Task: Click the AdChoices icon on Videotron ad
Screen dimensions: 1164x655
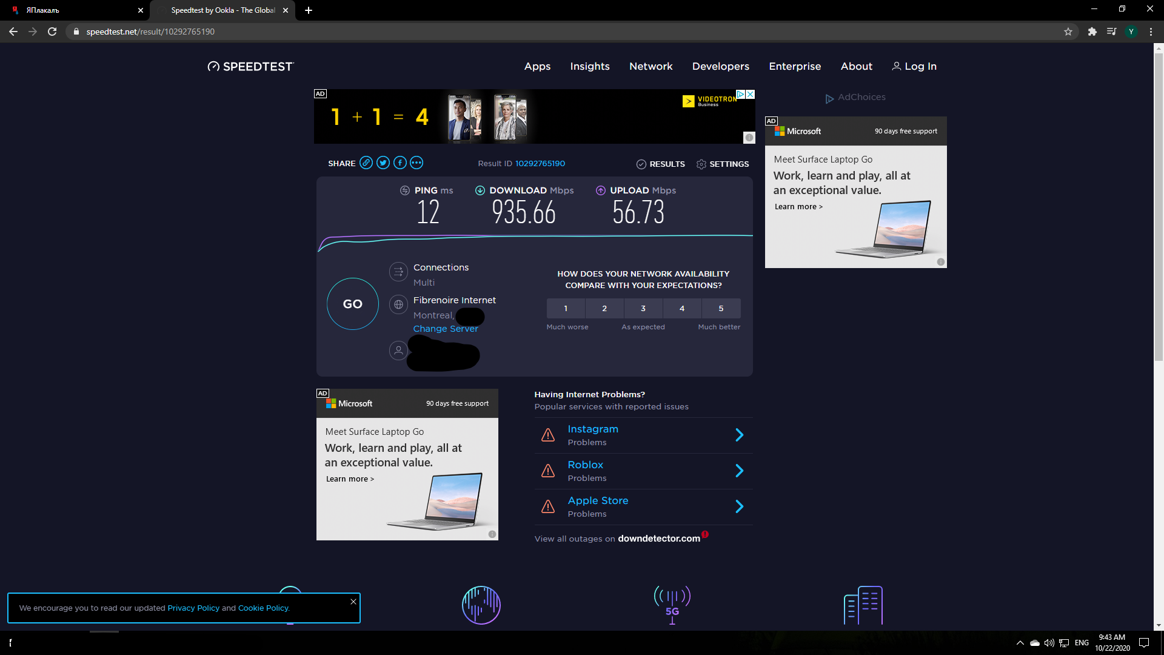Action: 741,94
